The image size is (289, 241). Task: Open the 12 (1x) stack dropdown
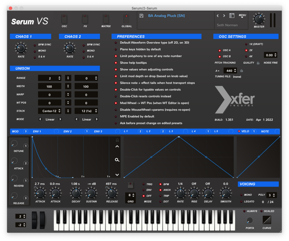pyautogui.click(x=86, y=111)
